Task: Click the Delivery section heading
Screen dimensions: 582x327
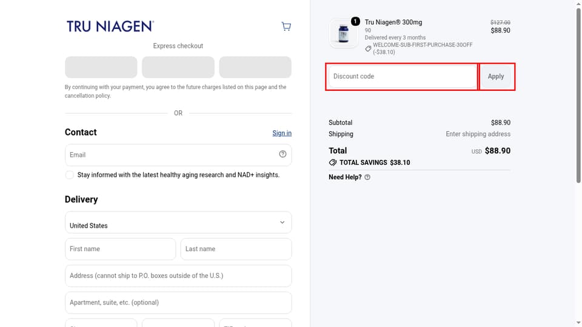Action: point(81,199)
